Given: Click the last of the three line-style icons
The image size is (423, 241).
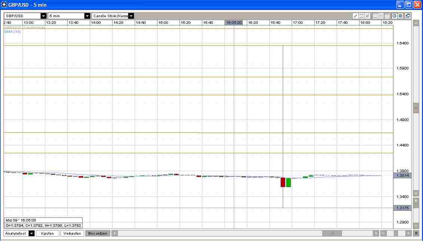Looking at the screenshot, I should (x=387, y=16).
